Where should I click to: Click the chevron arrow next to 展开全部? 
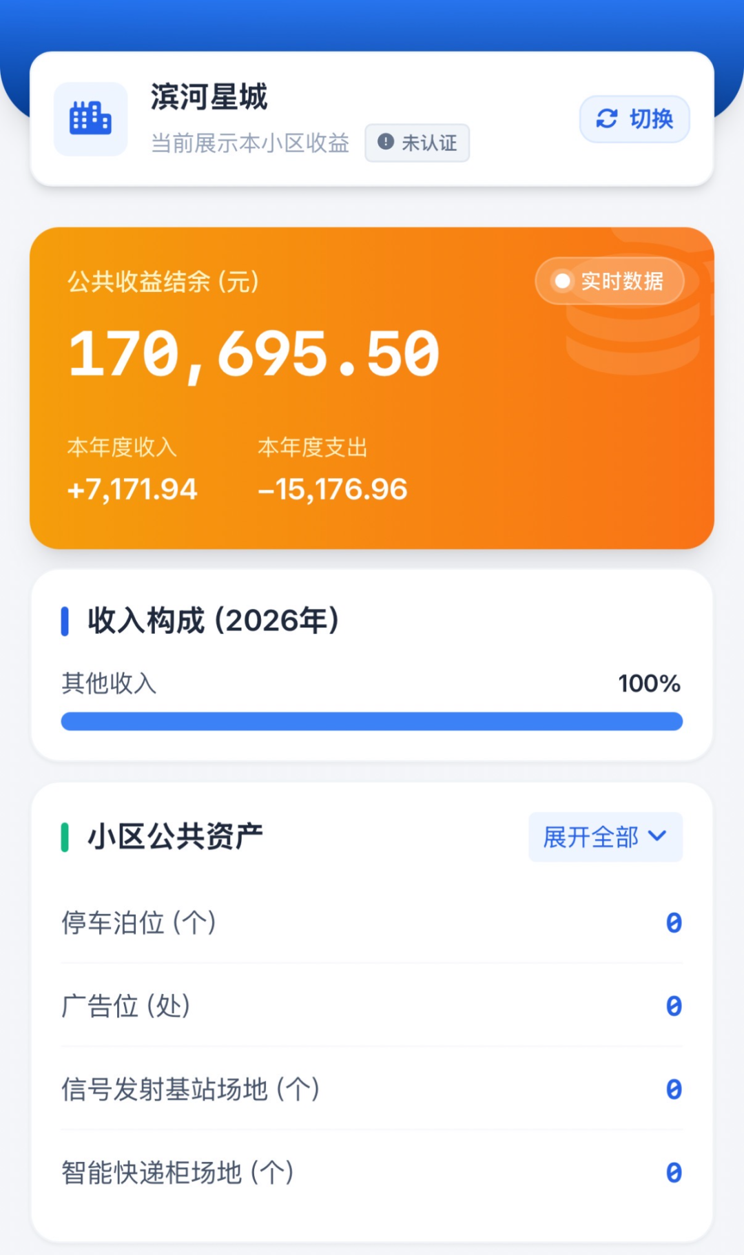click(658, 836)
